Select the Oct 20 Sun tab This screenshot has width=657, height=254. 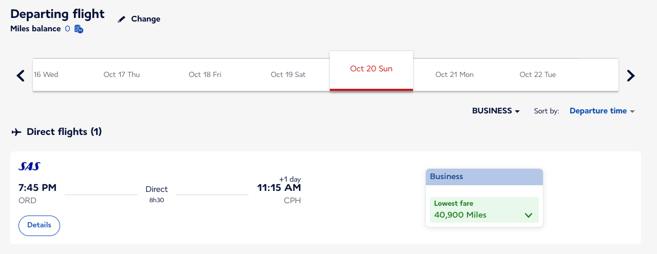[371, 69]
